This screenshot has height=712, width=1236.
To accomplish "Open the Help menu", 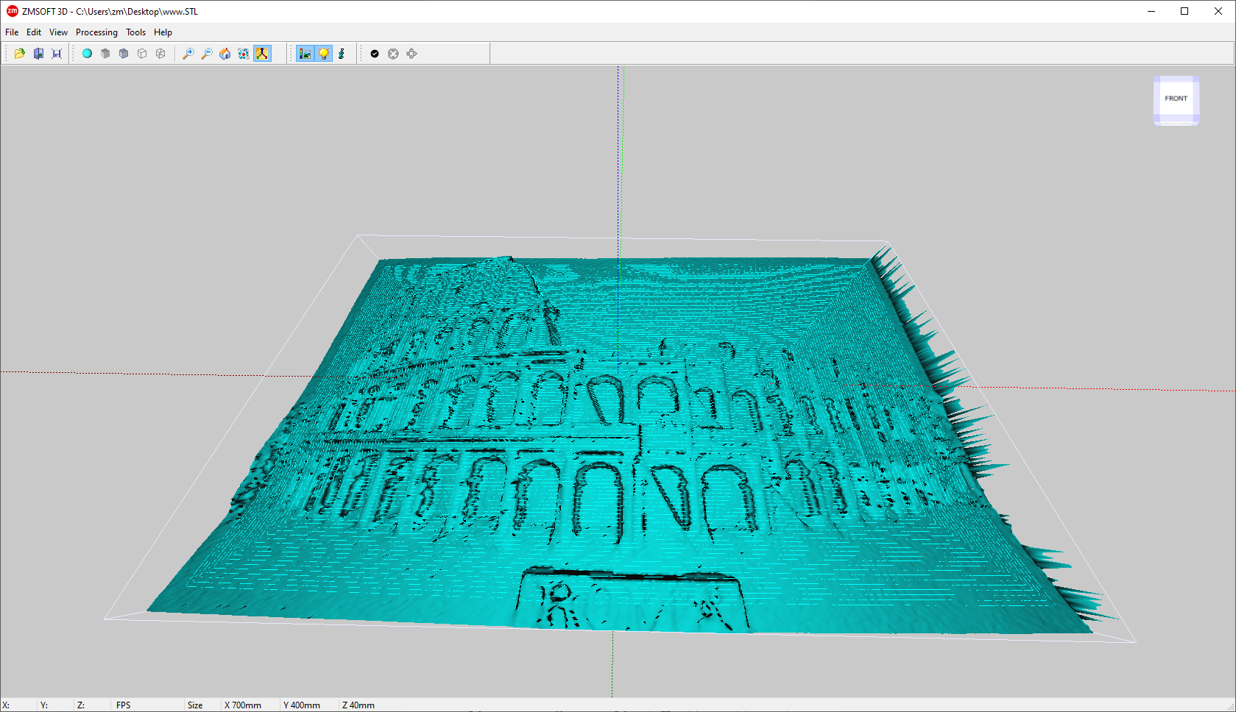I will coord(163,32).
